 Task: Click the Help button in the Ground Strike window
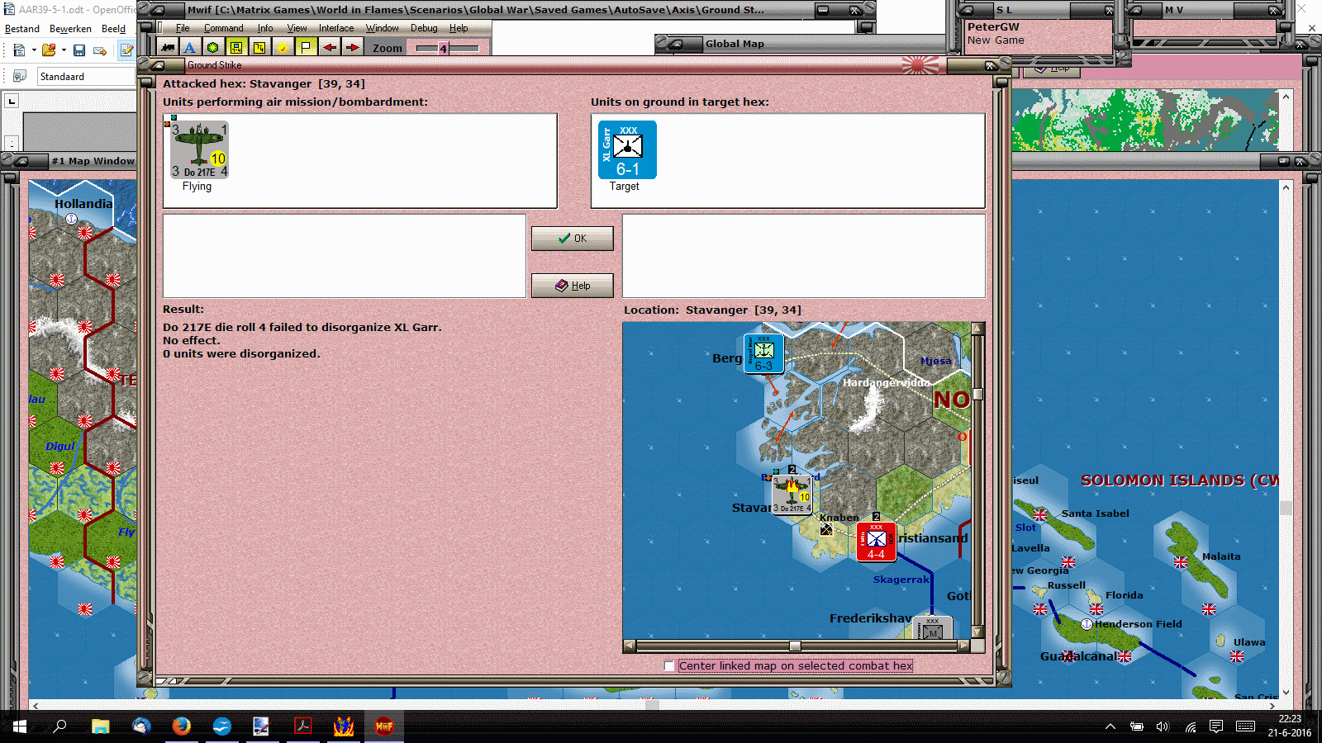click(x=572, y=286)
